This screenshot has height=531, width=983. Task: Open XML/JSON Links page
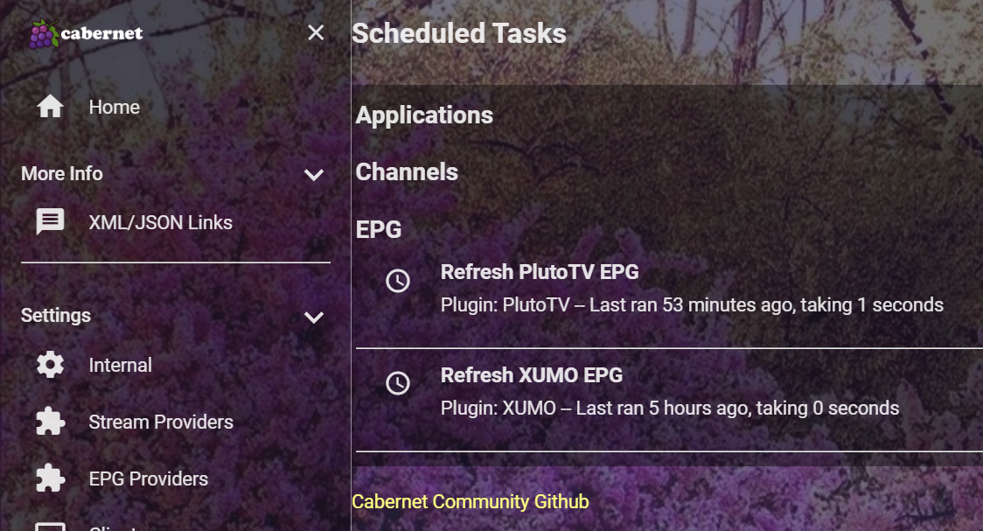161,222
